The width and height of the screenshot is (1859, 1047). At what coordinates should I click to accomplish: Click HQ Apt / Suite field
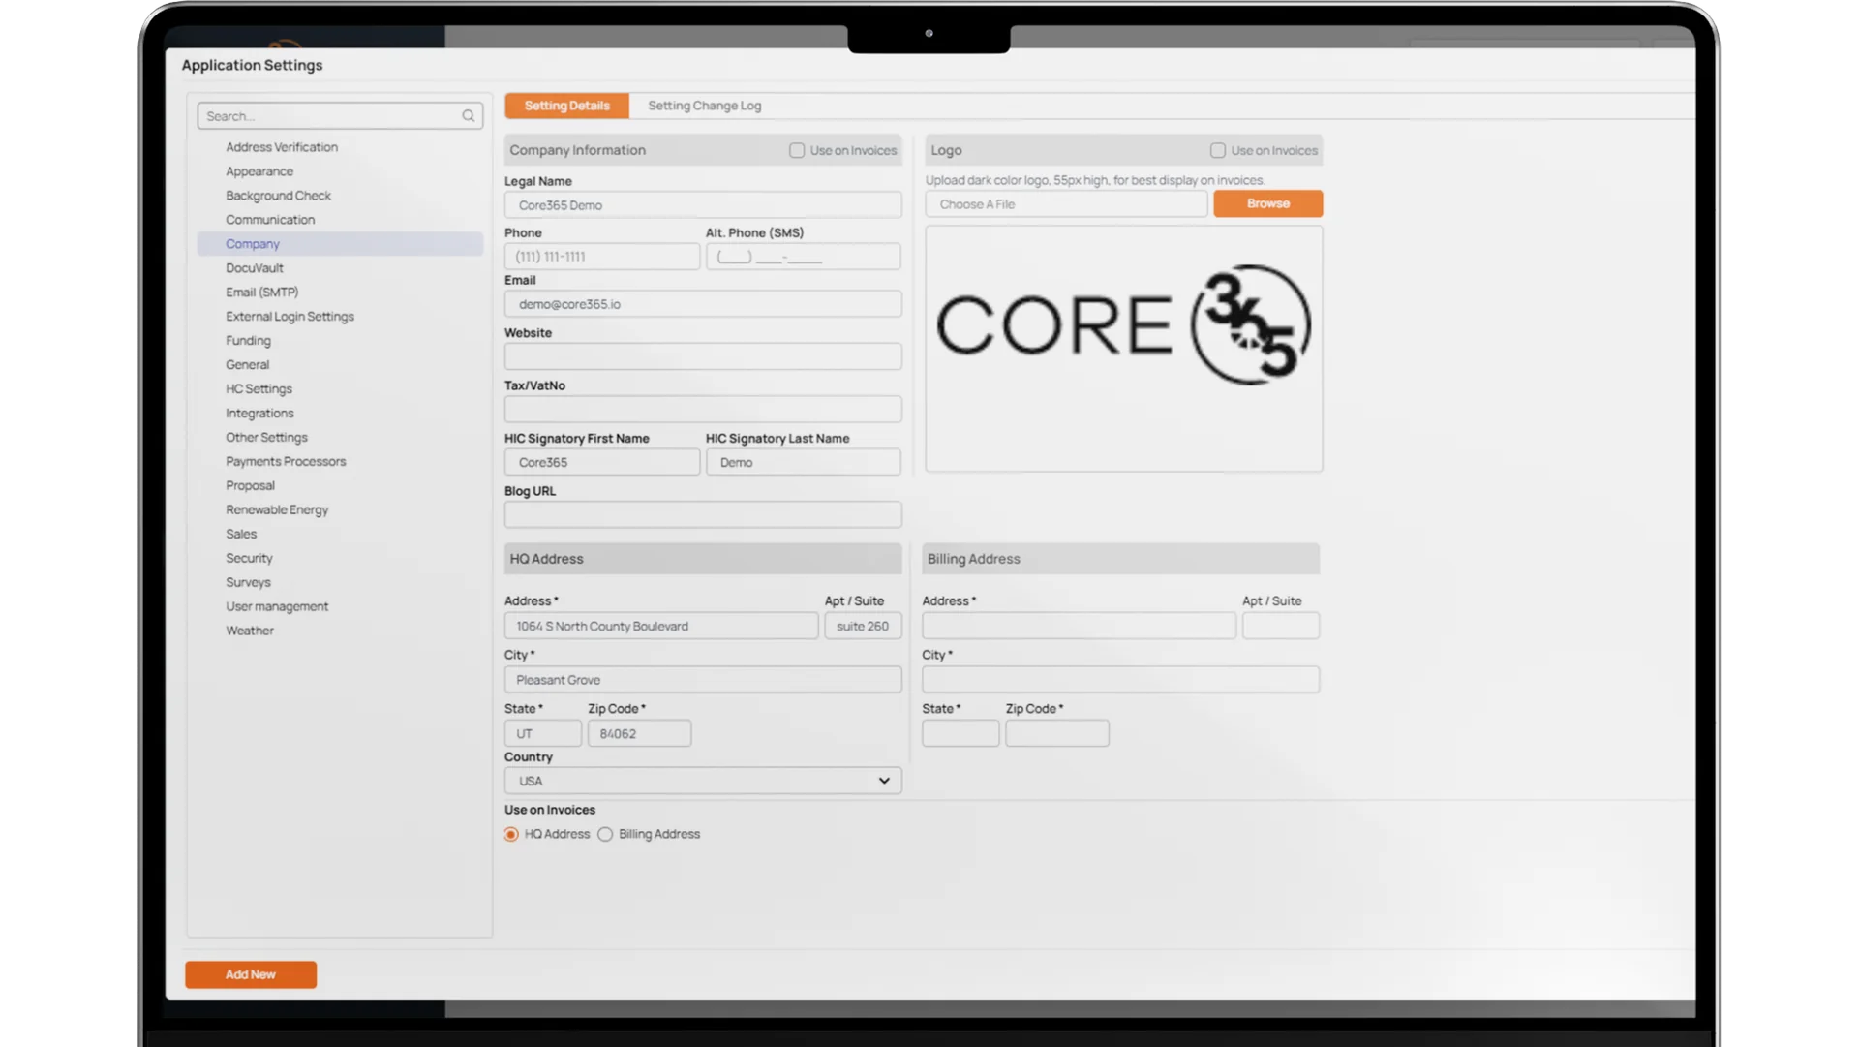point(864,627)
